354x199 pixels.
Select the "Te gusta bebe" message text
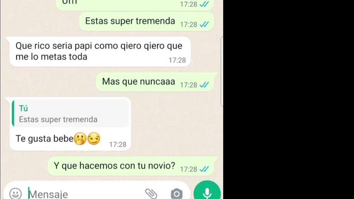tap(45, 138)
